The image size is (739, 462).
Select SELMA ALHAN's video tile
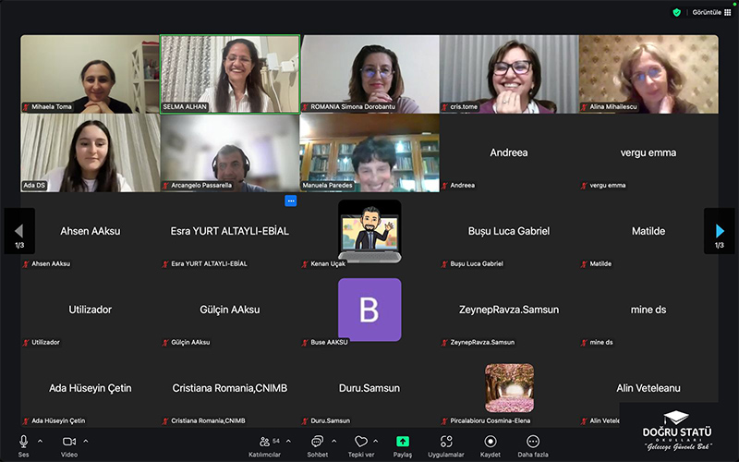click(230, 74)
